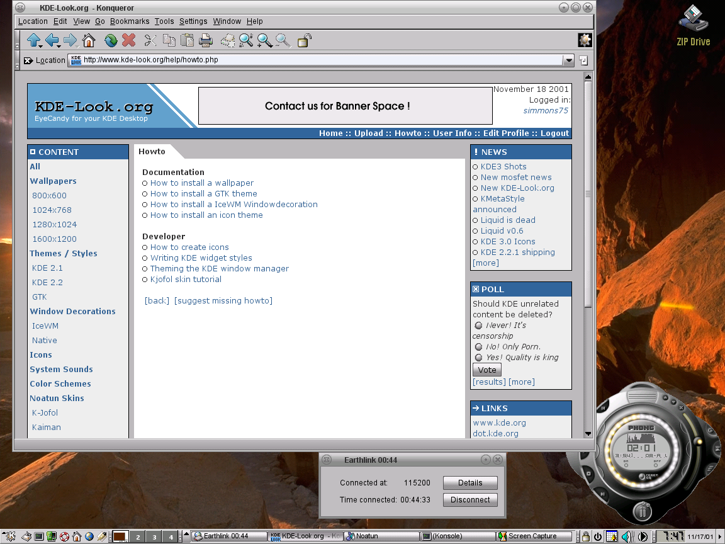Select the "Never! It's censorship" poll option
Image resolution: width=725 pixels, height=544 pixels.
point(478,326)
